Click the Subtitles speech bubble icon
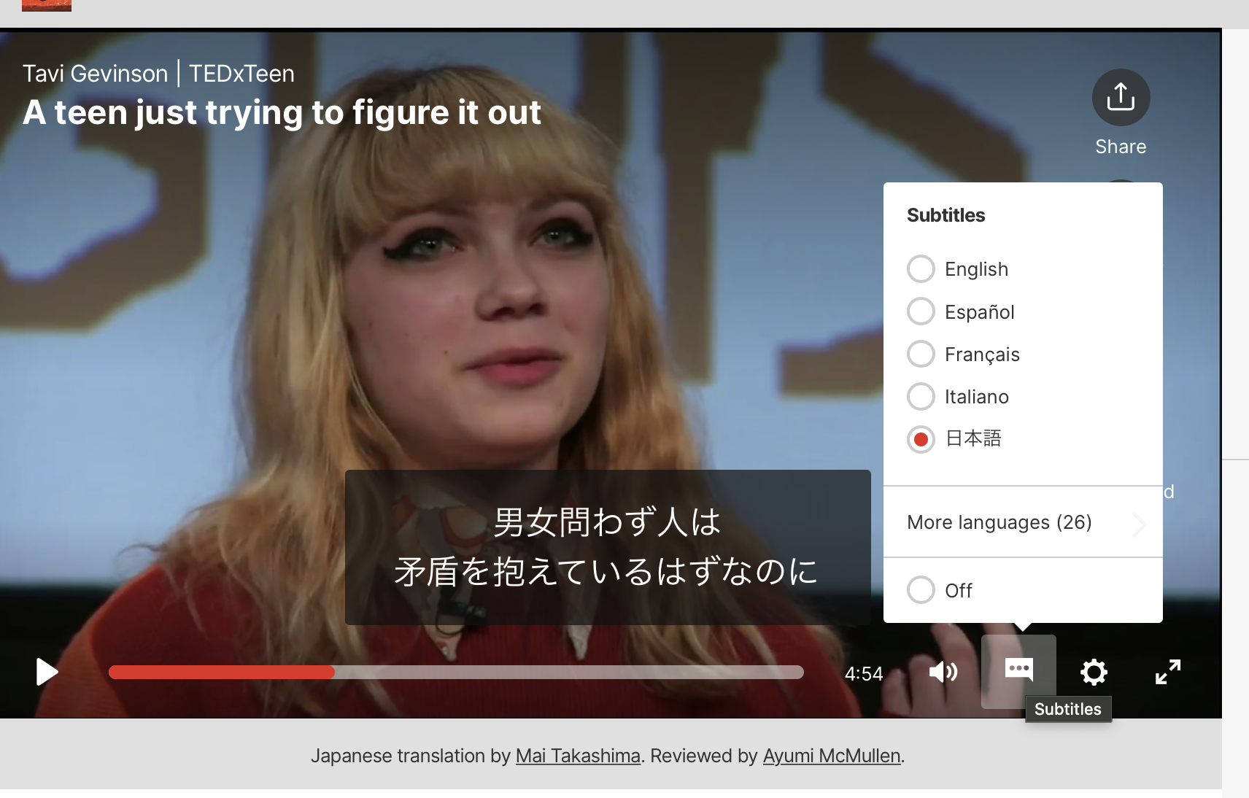Image resolution: width=1249 pixels, height=798 pixels. [1018, 670]
